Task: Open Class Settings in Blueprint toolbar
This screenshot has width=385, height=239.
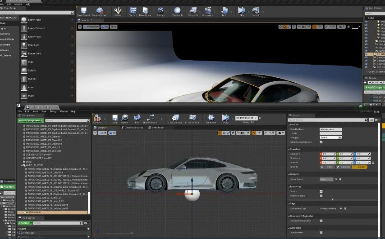Action: tap(175, 119)
